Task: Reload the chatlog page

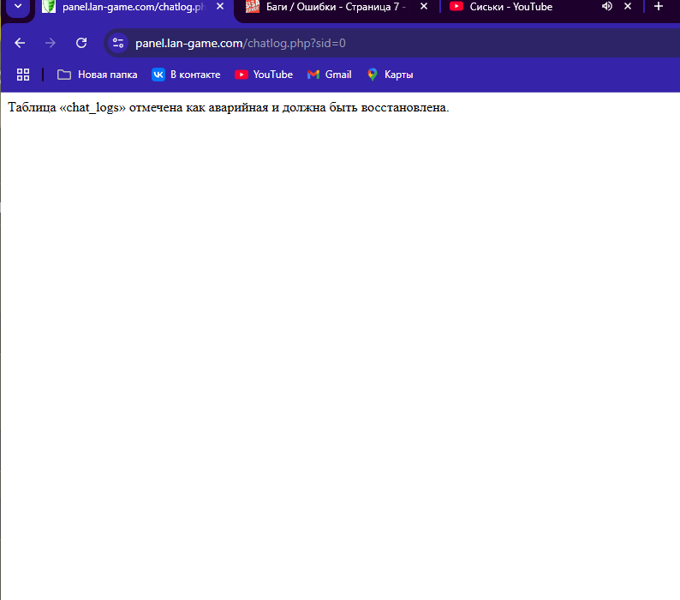Action: 81,43
